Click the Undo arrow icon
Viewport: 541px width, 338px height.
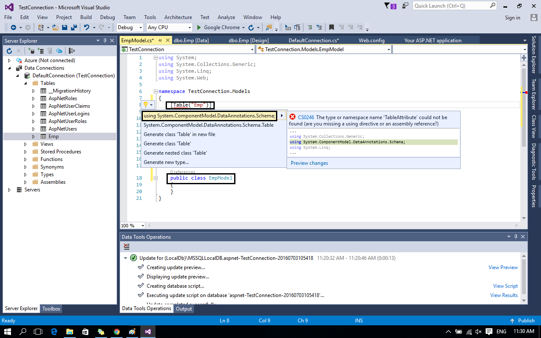tap(87, 27)
